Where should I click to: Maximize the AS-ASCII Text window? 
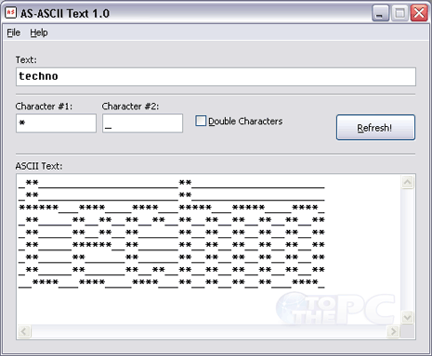pos(399,13)
